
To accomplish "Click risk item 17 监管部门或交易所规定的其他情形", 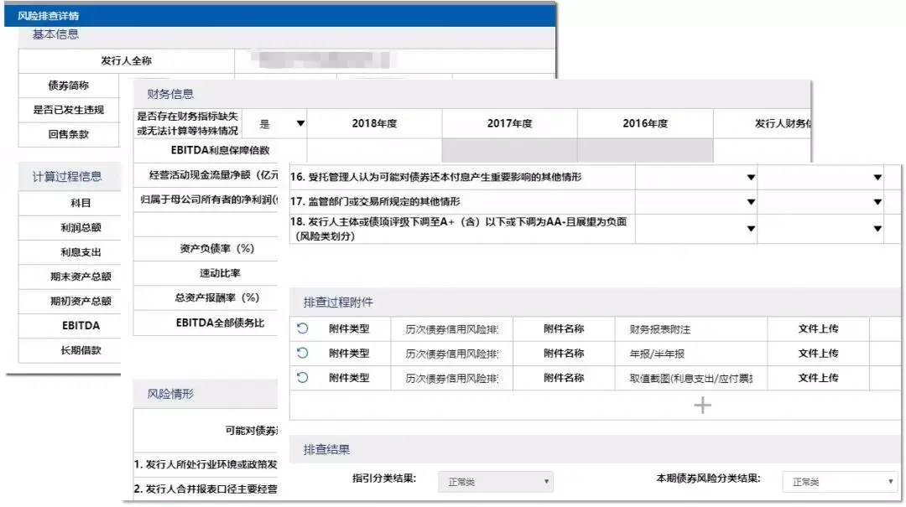I will tap(376, 201).
